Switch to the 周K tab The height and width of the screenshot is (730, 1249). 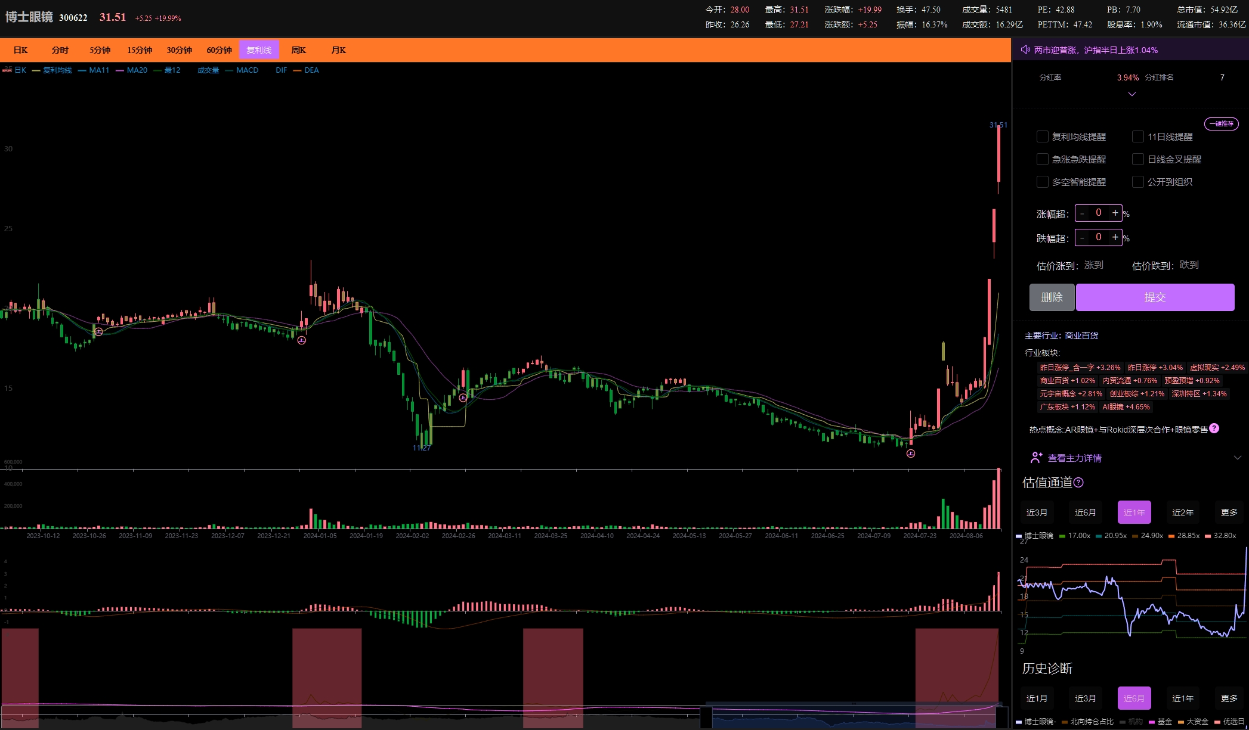(x=299, y=50)
